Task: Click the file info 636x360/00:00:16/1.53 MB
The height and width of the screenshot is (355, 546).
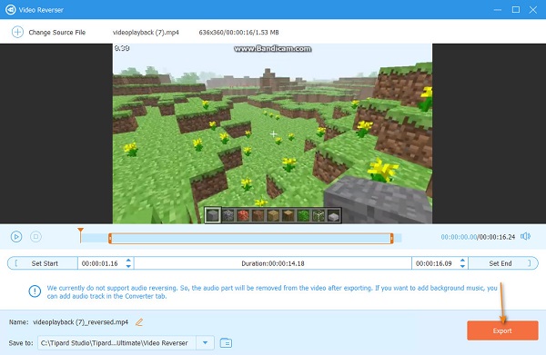Action: (x=238, y=33)
